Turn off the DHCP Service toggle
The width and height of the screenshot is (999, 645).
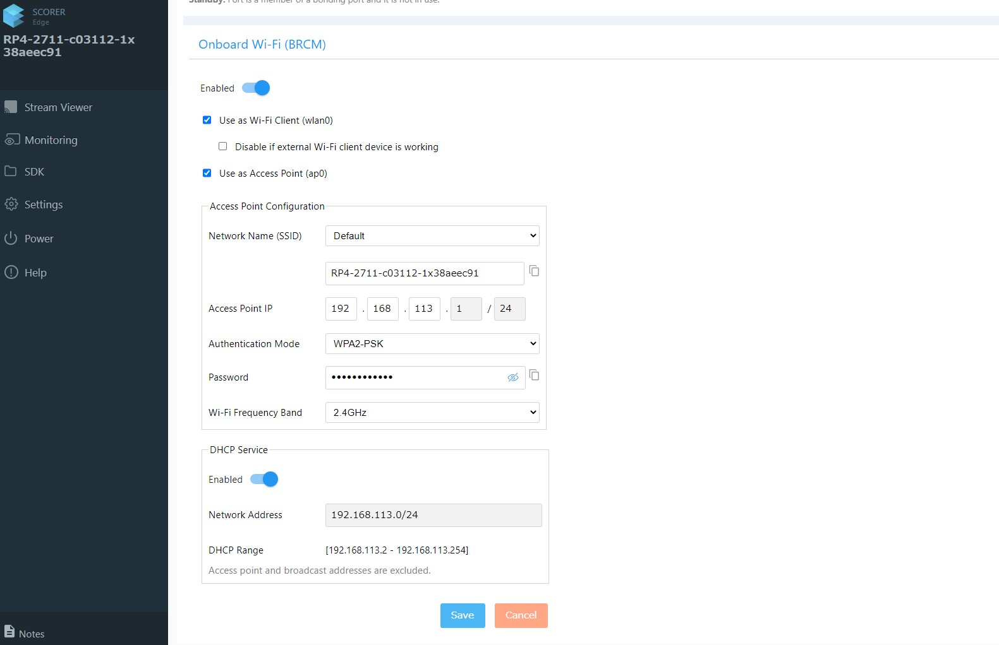[x=265, y=480]
